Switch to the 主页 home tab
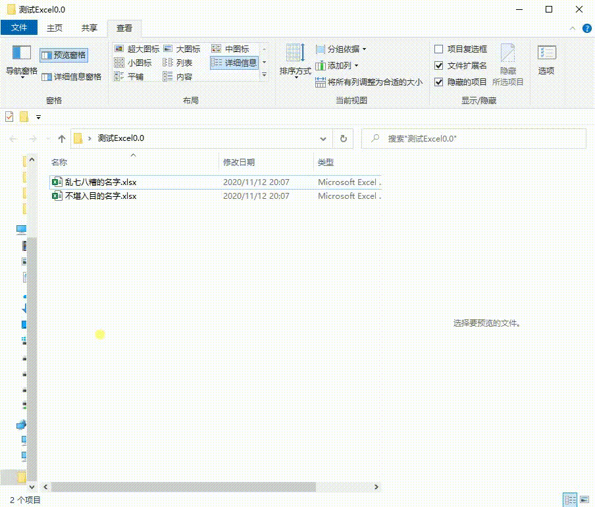The height and width of the screenshot is (507, 595). (55, 28)
